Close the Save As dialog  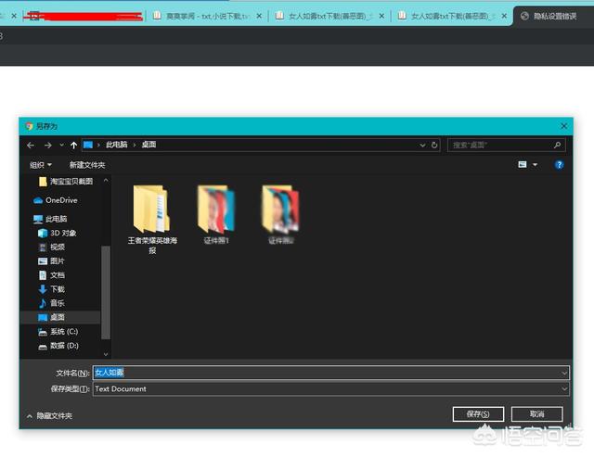(563, 126)
